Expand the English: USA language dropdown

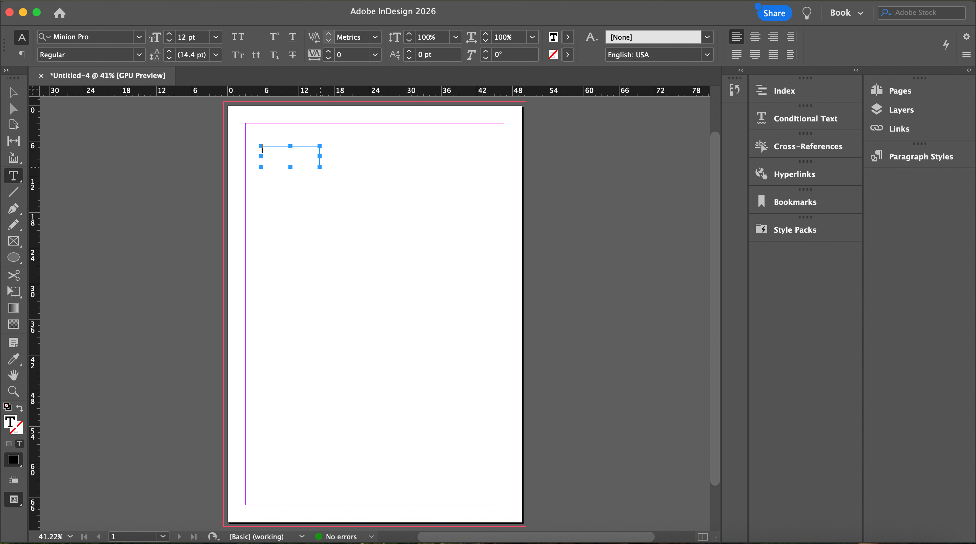pyautogui.click(x=707, y=55)
